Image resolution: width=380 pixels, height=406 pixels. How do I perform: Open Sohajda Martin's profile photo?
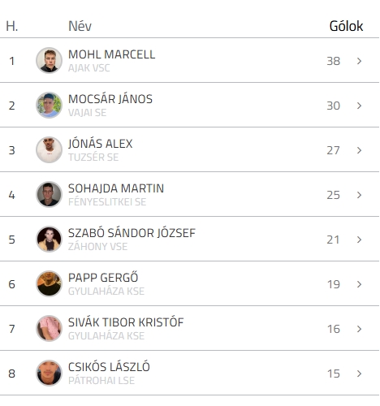point(49,194)
